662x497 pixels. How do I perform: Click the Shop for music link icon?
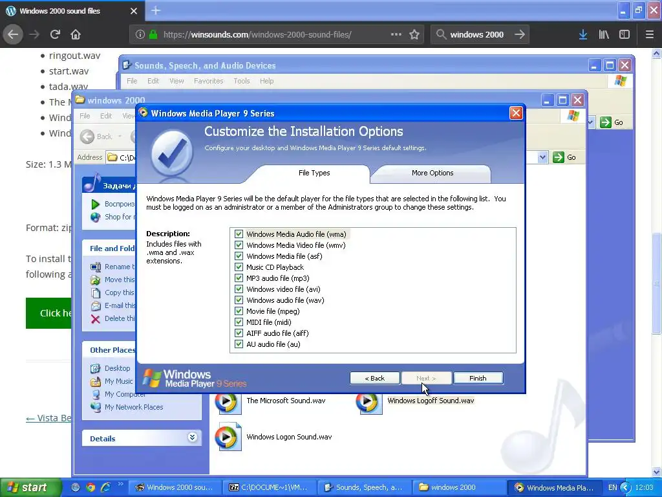pyautogui.click(x=96, y=217)
